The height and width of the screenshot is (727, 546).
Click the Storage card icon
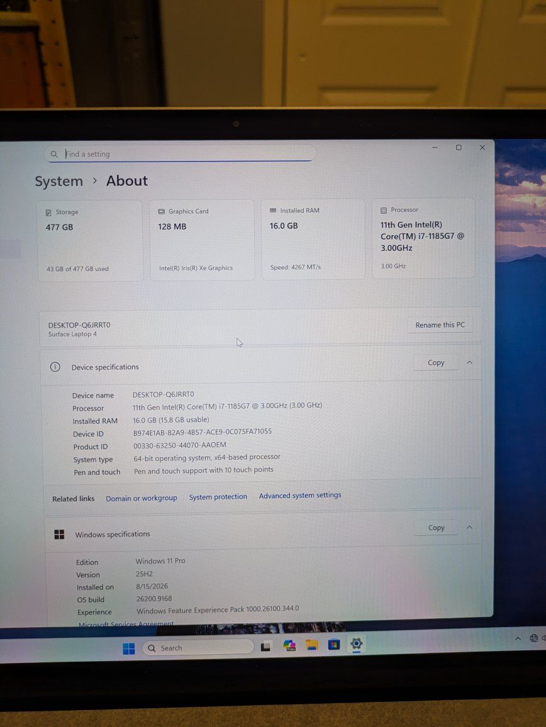pos(48,213)
